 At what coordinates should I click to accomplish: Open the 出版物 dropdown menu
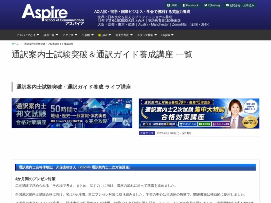point(88,35)
